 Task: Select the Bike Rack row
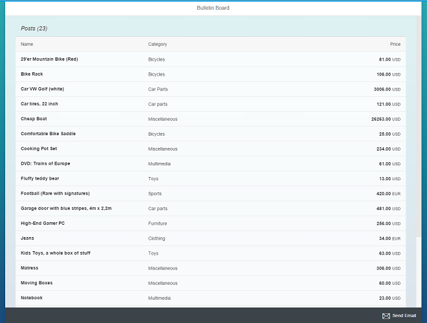pos(32,74)
